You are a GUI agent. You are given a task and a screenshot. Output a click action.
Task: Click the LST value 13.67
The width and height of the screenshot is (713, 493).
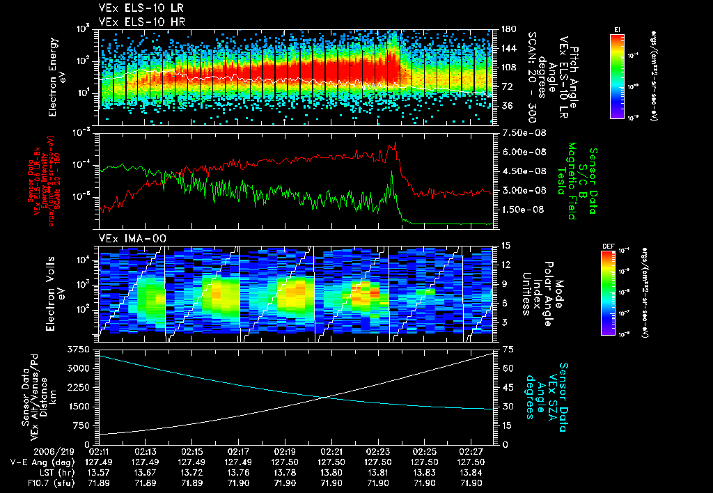145,473
